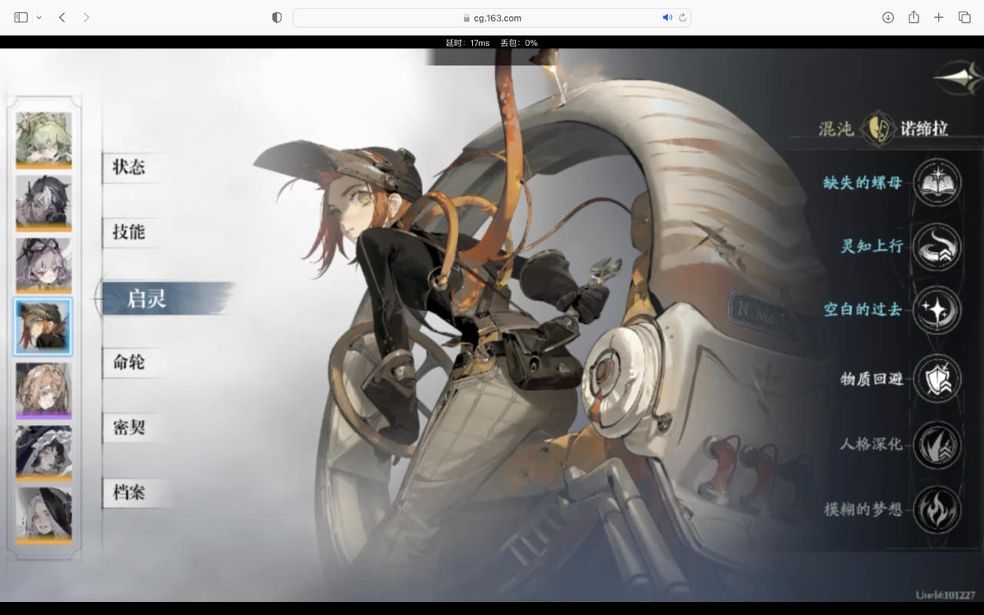Click the 混沌 faction emblem icon
Image resolution: width=984 pixels, height=615 pixels.
[878, 128]
